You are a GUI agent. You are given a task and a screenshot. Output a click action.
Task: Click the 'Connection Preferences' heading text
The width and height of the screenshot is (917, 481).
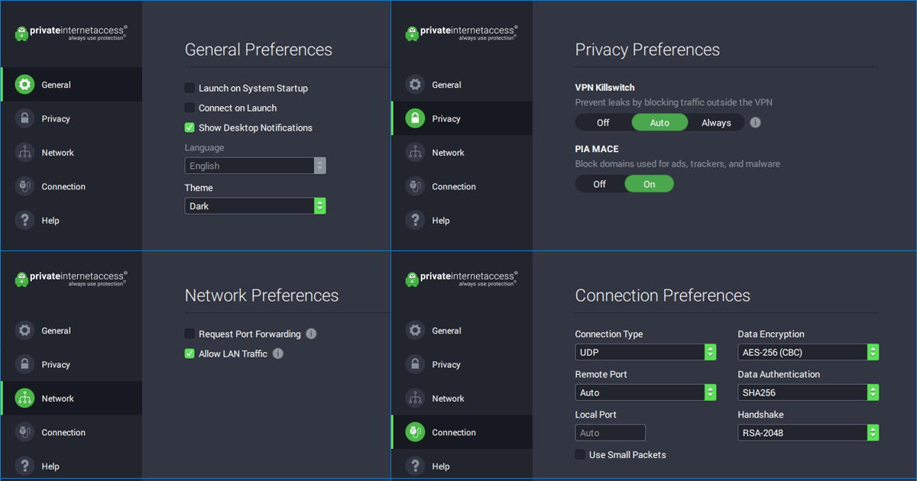[663, 295]
